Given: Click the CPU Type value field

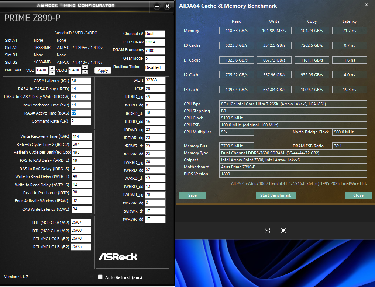Looking at the screenshot, I should click(293, 104).
